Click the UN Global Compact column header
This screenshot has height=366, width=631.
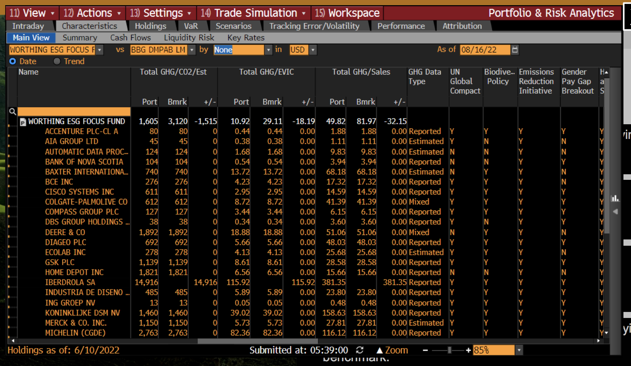(465, 81)
